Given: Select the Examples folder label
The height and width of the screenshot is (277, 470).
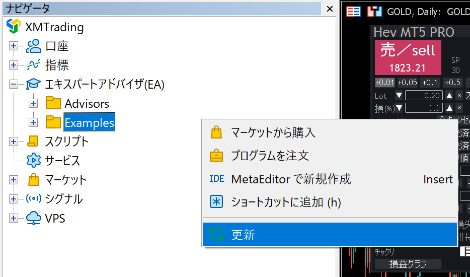Looking at the screenshot, I should [x=90, y=122].
